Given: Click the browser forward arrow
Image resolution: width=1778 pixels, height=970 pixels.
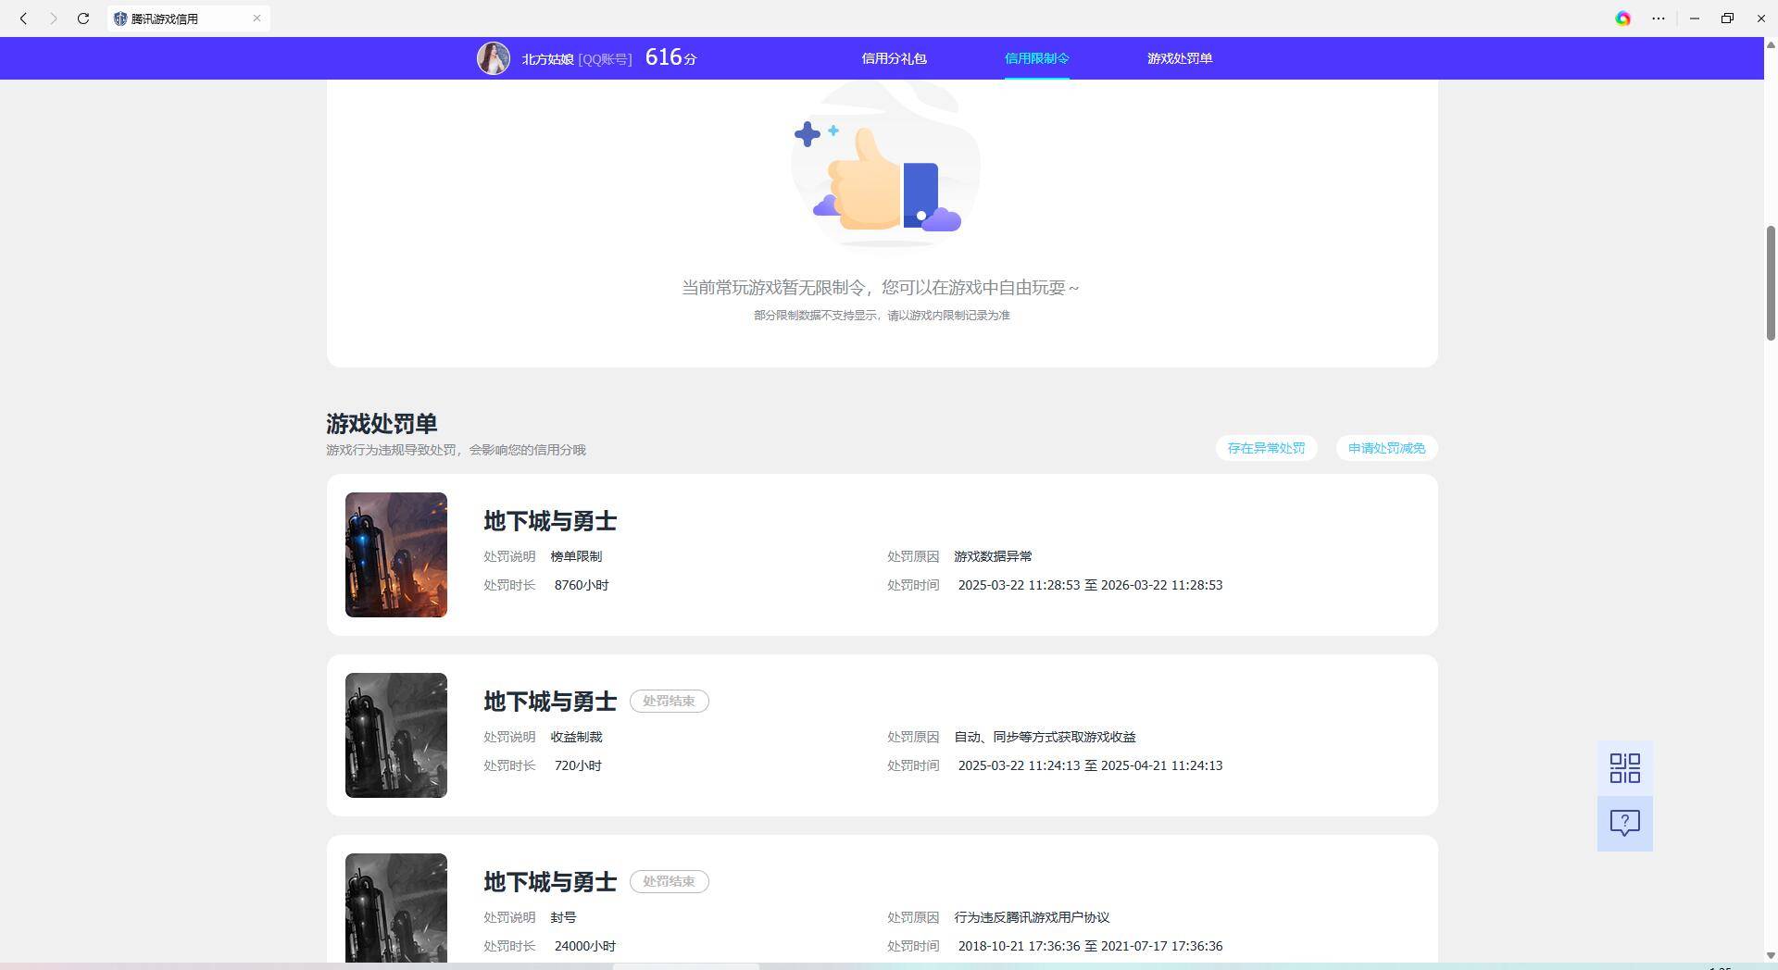Looking at the screenshot, I should pos(53,19).
